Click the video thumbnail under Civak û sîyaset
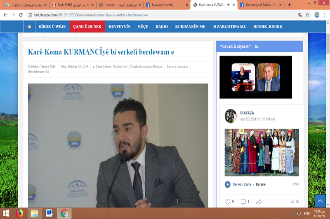Viewport: 330px width, 219px height. [255, 77]
